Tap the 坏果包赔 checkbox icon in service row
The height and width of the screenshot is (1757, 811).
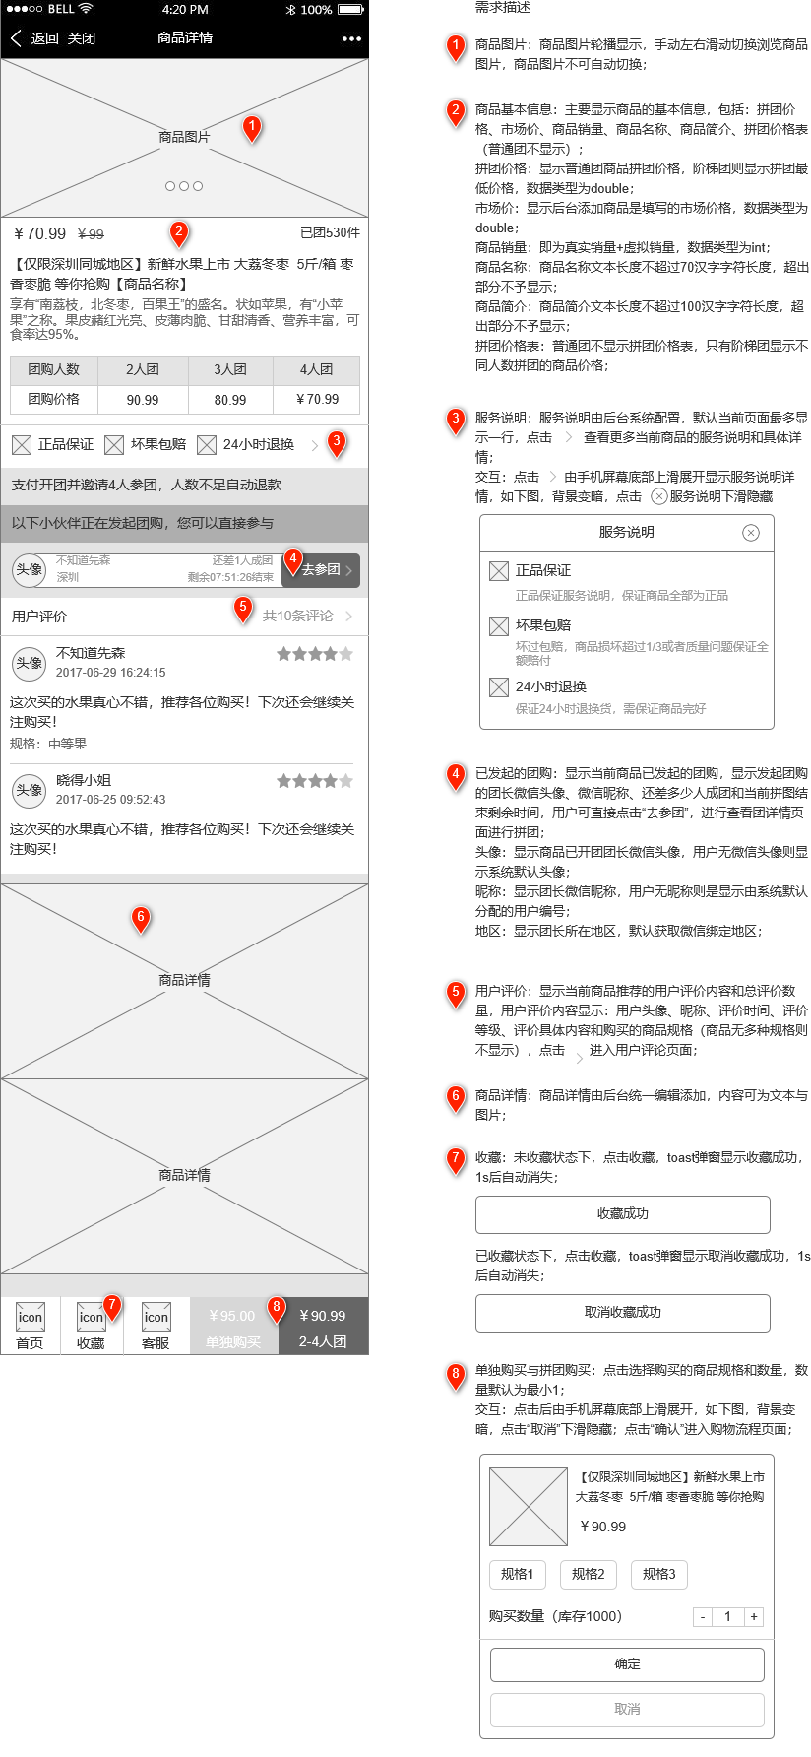tap(114, 445)
